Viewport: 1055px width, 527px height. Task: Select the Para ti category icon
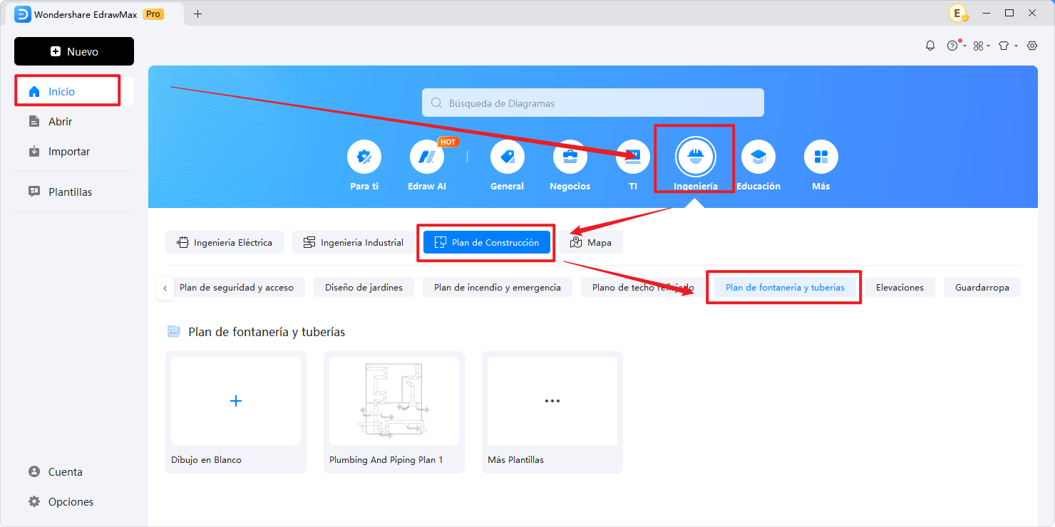pyautogui.click(x=364, y=157)
